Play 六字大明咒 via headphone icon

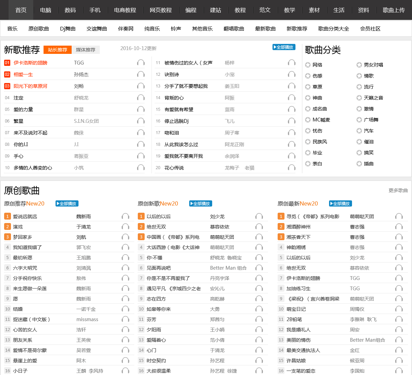[x=125, y=268]
